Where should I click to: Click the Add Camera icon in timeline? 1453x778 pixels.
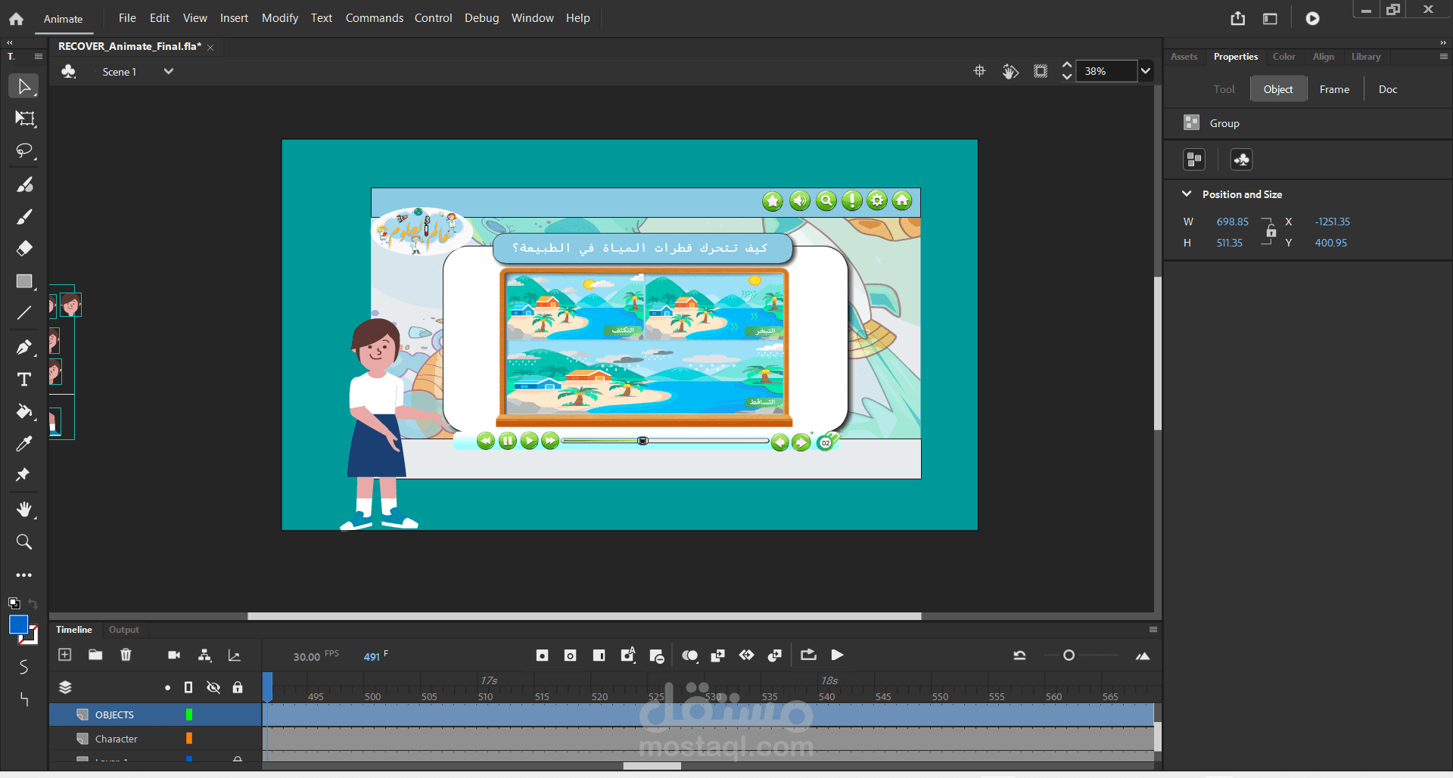(x=174, y=656)
